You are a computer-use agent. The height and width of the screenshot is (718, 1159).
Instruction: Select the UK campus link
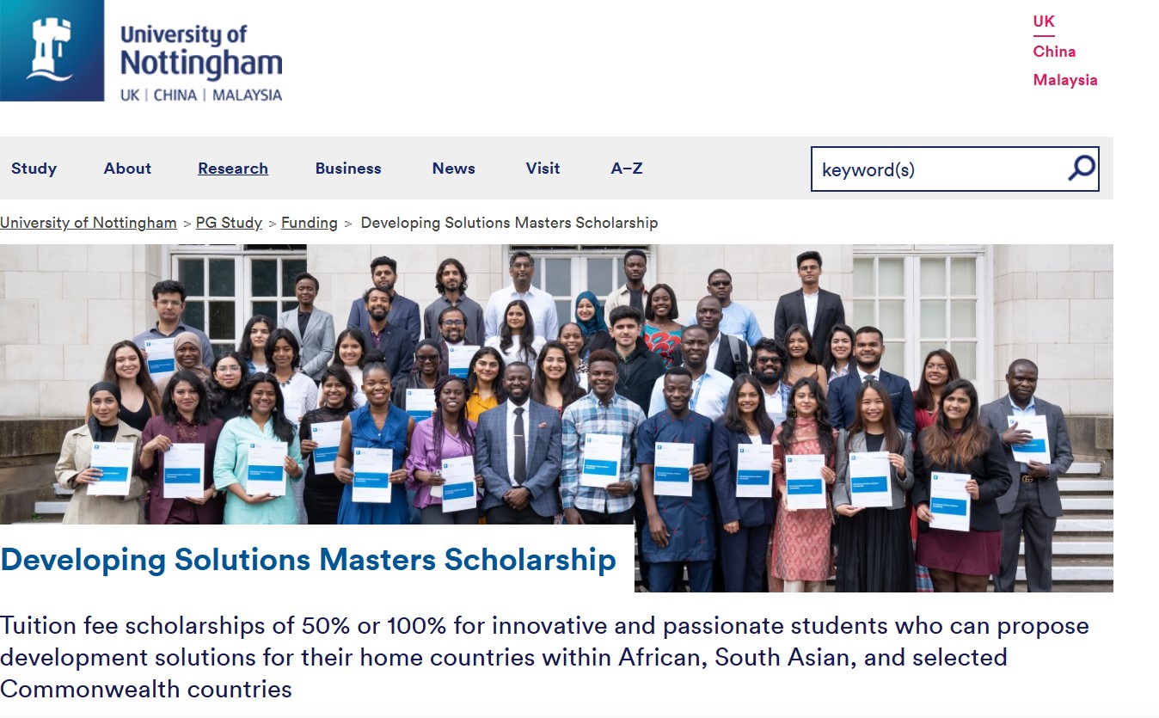coord(1043,21)
